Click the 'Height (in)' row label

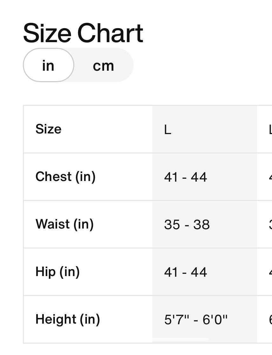pos(68,319)
